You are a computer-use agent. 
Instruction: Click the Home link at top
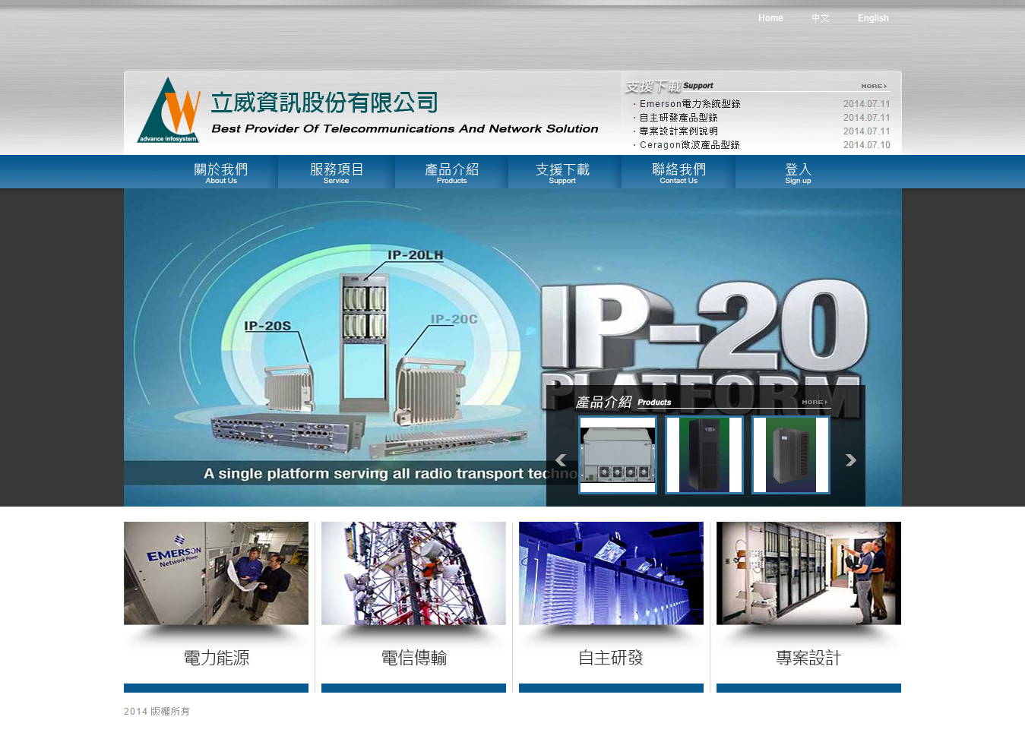pyautogui.click(x=770, y=18)
